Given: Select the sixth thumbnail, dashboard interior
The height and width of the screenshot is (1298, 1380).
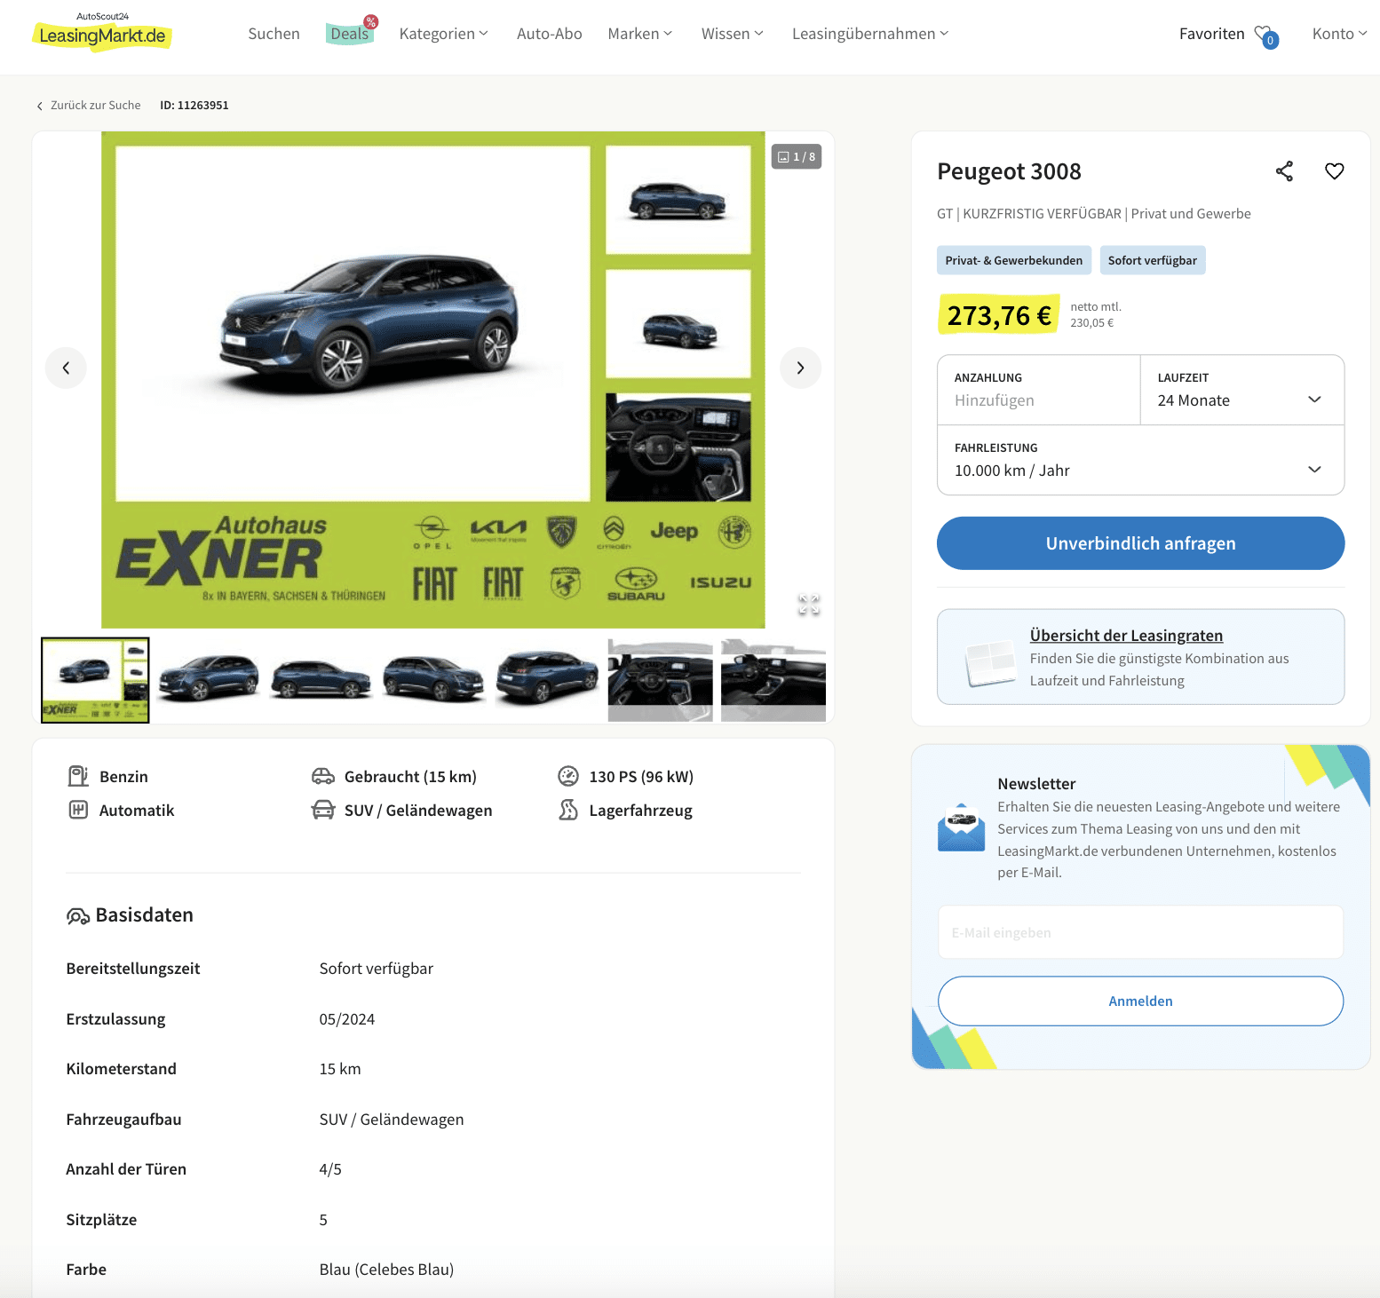Looking at the screenshot, I should click(660, 680).
